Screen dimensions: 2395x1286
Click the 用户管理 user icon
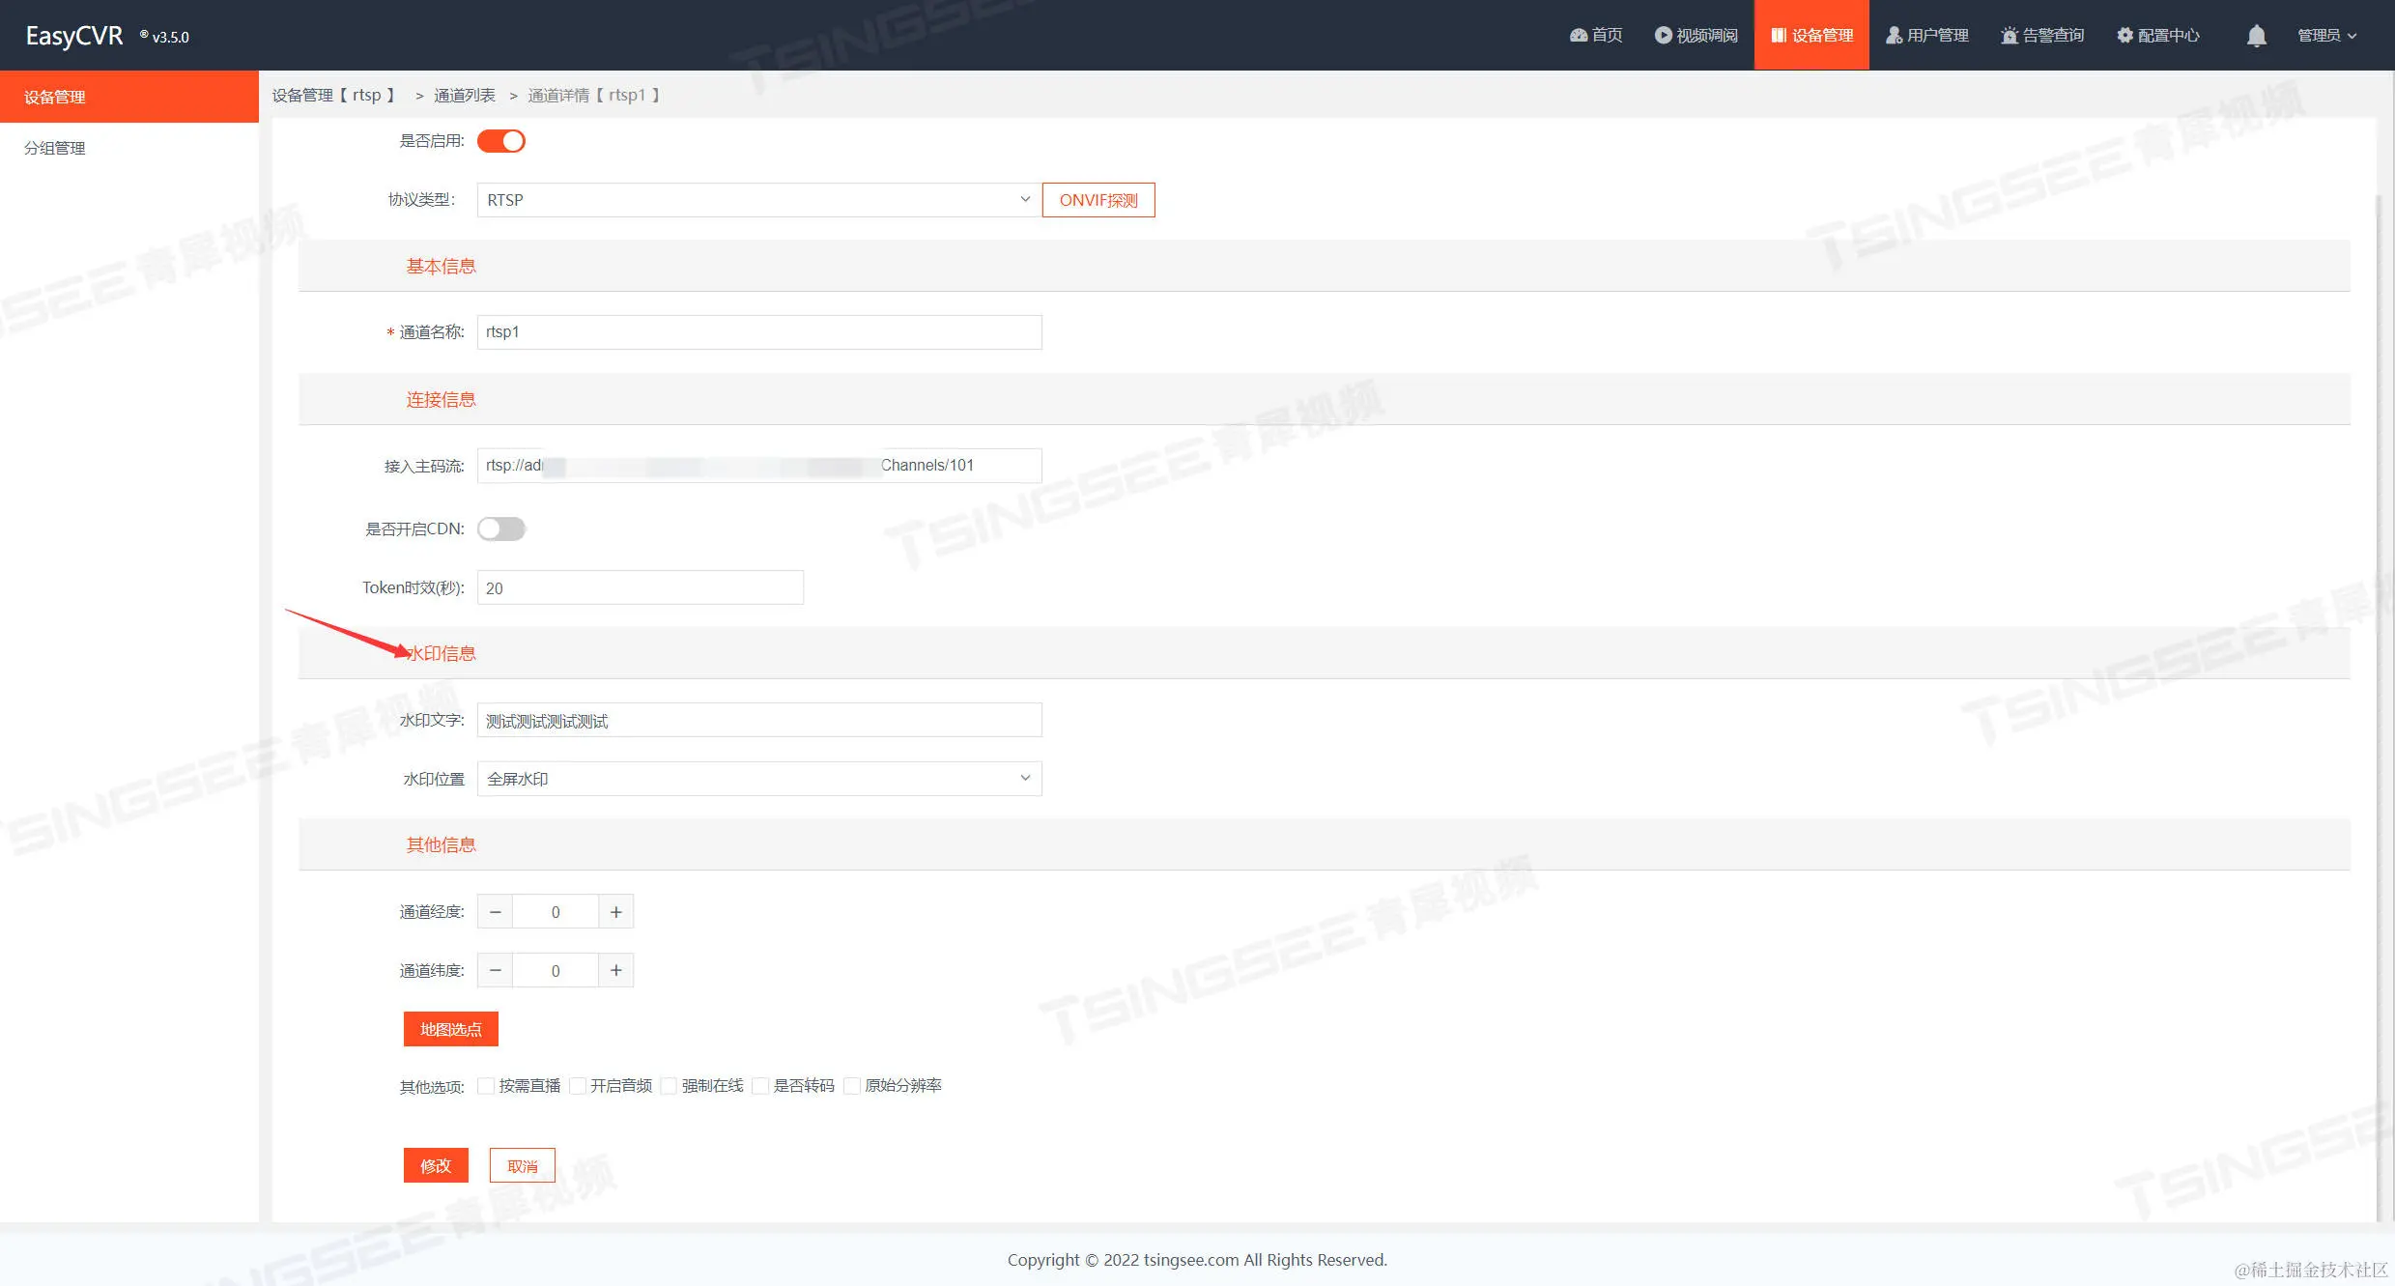click(1894, 36)
